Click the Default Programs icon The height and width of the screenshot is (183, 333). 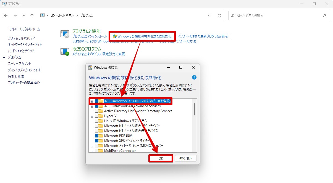coord(65,51)
